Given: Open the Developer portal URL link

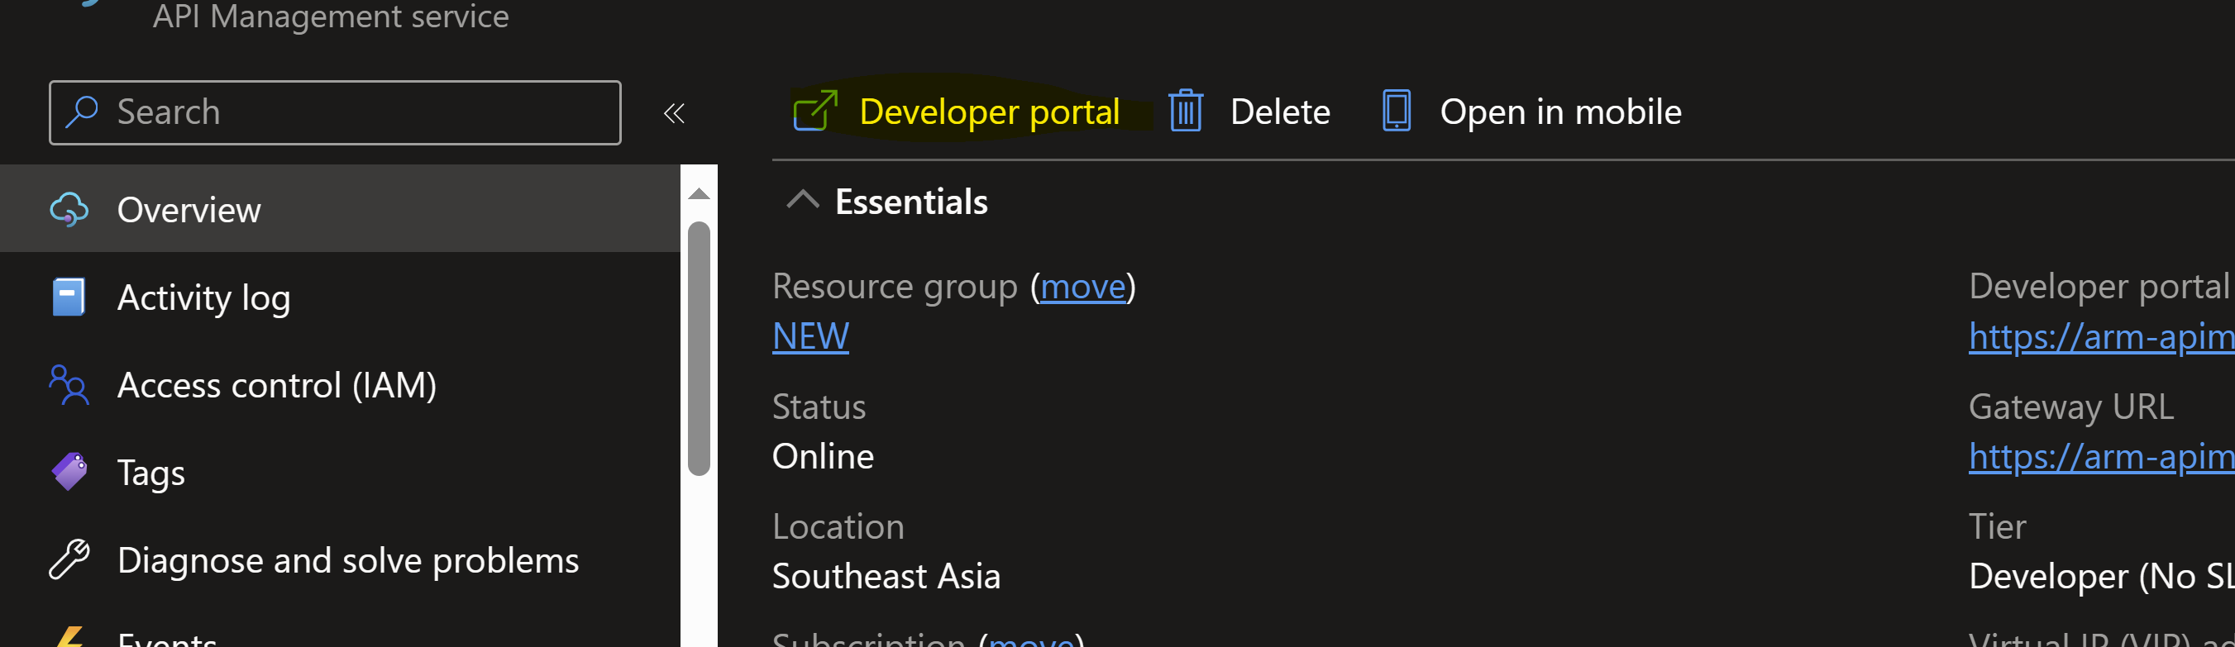Looking at the screenshot, I should [2101, 335].
